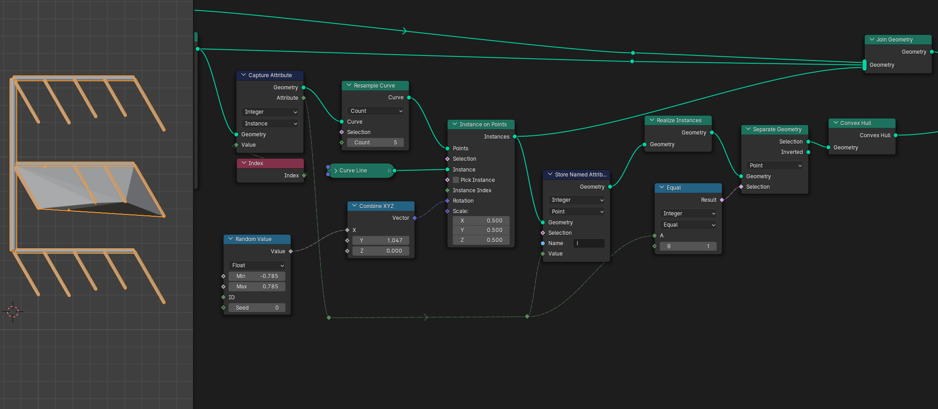Click Instance Index input socket

pyautogui.click(x=448, y=191)
